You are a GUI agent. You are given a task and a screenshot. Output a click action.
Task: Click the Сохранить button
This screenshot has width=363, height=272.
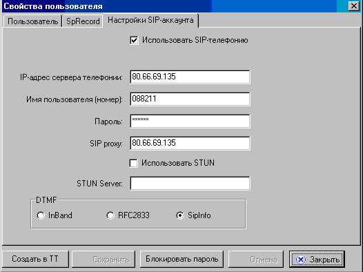coord(104,259)
